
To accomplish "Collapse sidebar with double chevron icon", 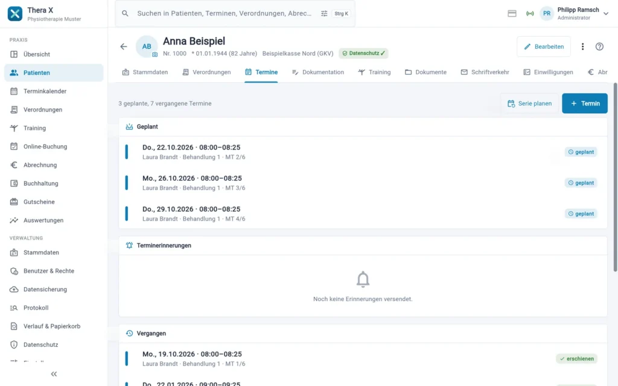I will coord(54,374).
